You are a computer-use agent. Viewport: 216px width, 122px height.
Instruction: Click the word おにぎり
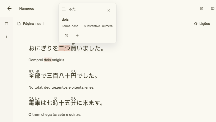click(40, 48)
